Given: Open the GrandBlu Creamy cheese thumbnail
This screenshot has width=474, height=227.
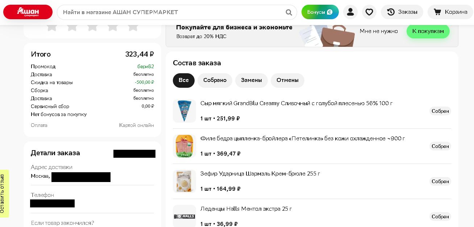Looking at the screenshot, I should pyautogui.click(x=184, y=111).
